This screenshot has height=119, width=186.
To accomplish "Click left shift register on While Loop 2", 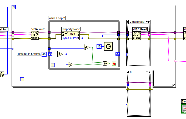I will (x=50, y=54).
